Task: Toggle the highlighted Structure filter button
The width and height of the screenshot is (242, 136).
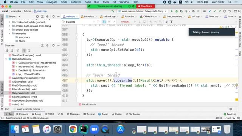Action: coord(24,51)
